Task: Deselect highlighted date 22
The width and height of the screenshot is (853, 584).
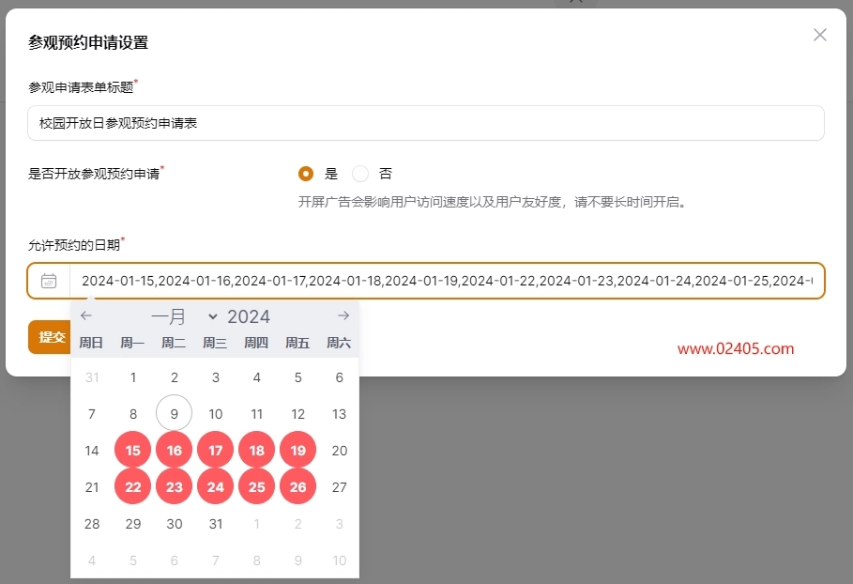Action: pos(133,487)
